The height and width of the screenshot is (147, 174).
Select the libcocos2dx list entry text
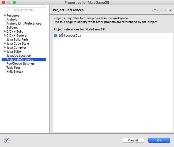(73, 35)
